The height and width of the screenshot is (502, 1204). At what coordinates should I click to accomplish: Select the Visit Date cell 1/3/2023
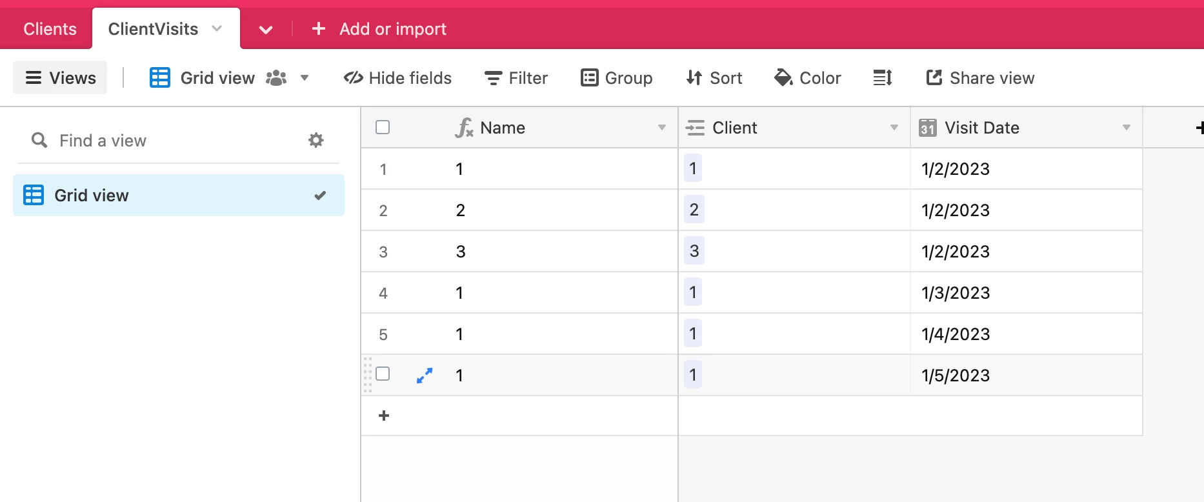1026,293
